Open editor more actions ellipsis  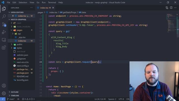[175, 8]
